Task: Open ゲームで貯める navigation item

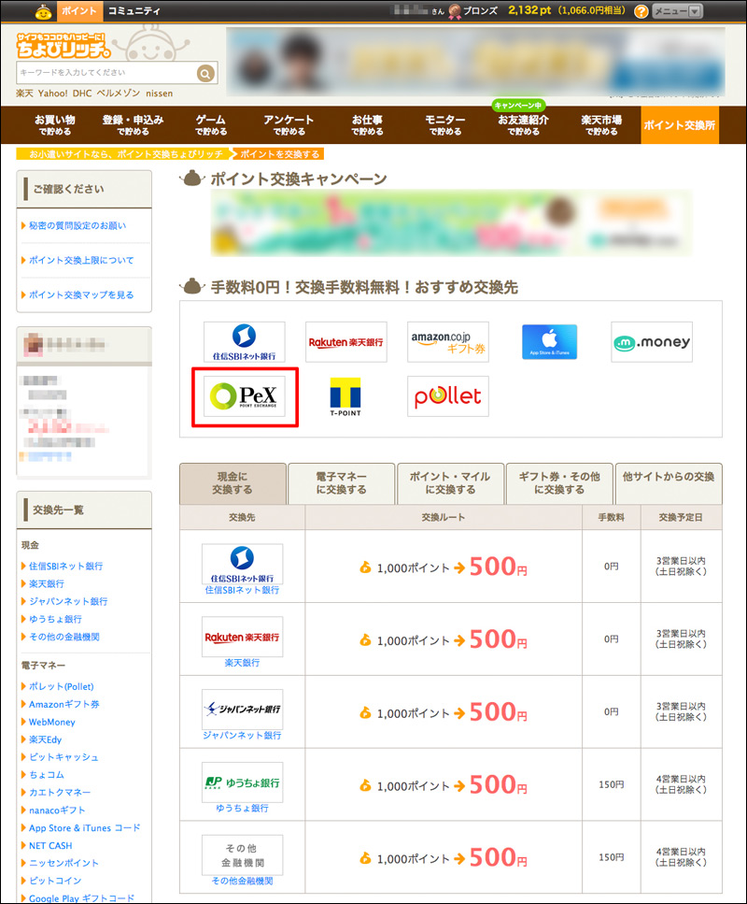Action: (x=211, y=125)
